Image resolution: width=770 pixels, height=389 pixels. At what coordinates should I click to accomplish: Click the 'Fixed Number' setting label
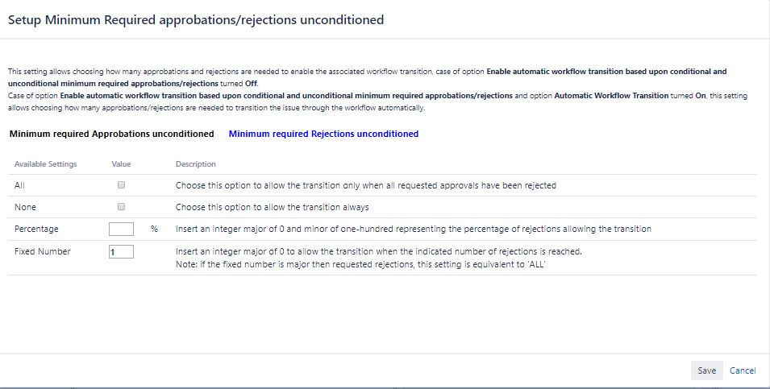pyautogui.click(x=43, y=251)
